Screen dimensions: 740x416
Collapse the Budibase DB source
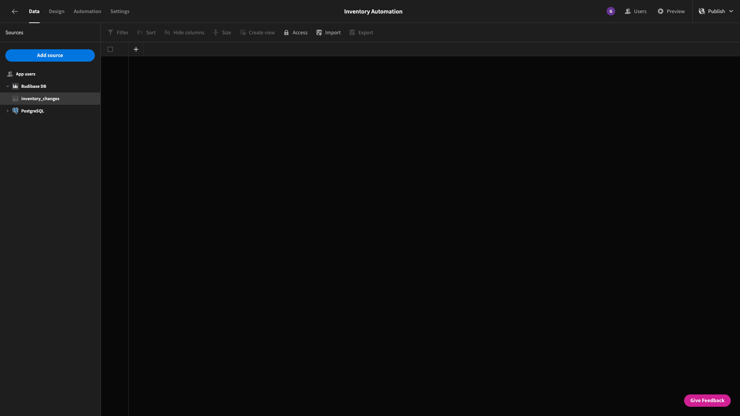(x=8, y=86)
